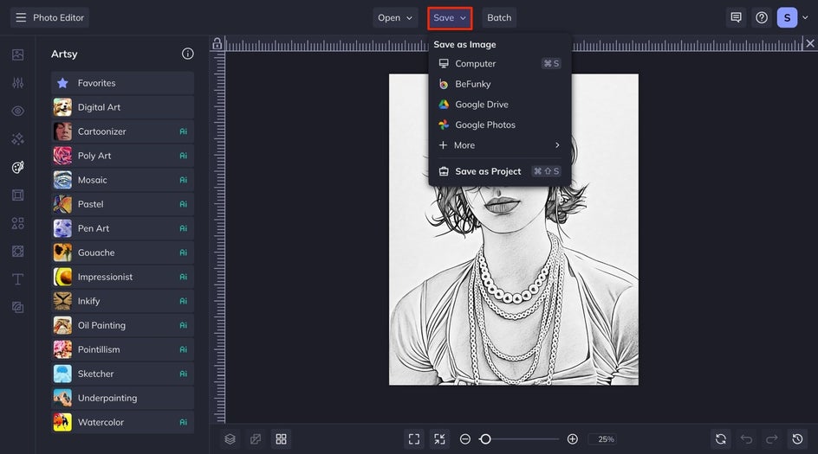Expand the More save options submenu

(x=499, y=145)
